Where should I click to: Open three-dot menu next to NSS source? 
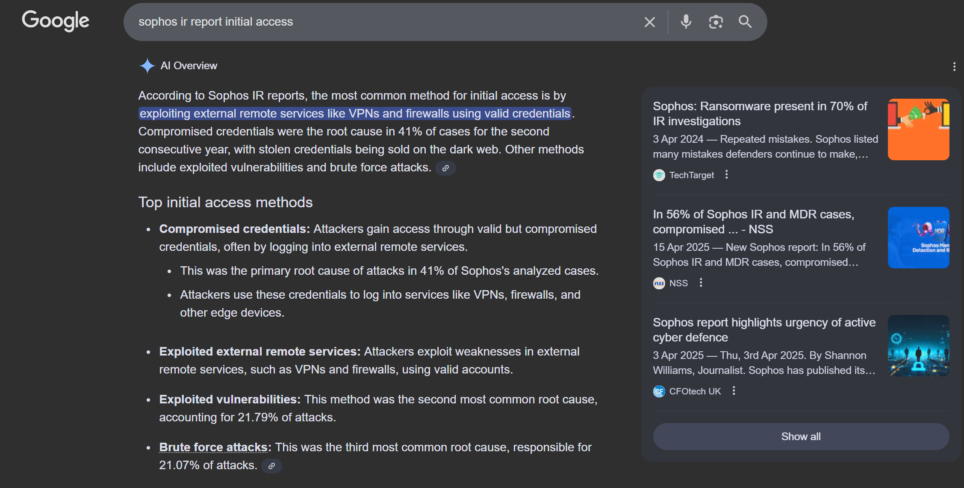(x=701, y=283)
